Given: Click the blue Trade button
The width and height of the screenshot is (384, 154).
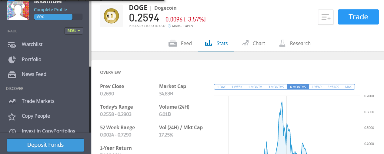Looking at the screenshot, I should pos(358,17).
